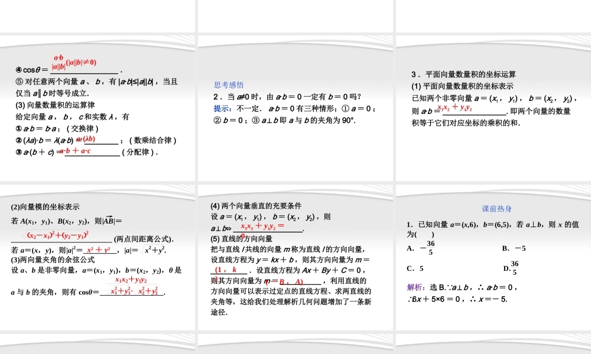Click the blue '课前热身' heading
Screen dimensions: 591x354
(x=497, y=209)
